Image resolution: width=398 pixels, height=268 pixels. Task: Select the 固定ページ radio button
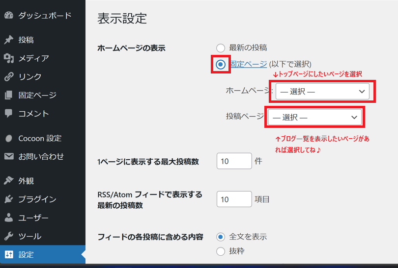[x=221, y=64]
